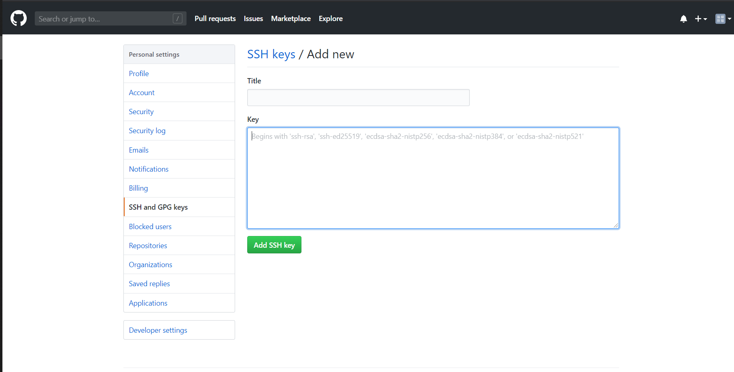Open Profile in personal settings sidebar

139,74
